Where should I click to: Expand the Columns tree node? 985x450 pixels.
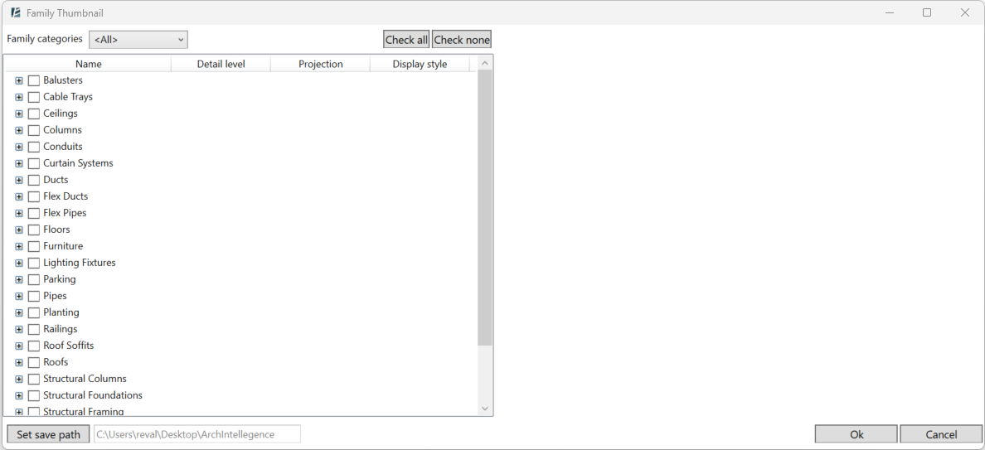19,131
